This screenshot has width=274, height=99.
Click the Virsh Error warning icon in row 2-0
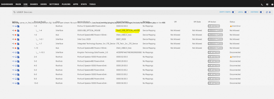point(231,57)
